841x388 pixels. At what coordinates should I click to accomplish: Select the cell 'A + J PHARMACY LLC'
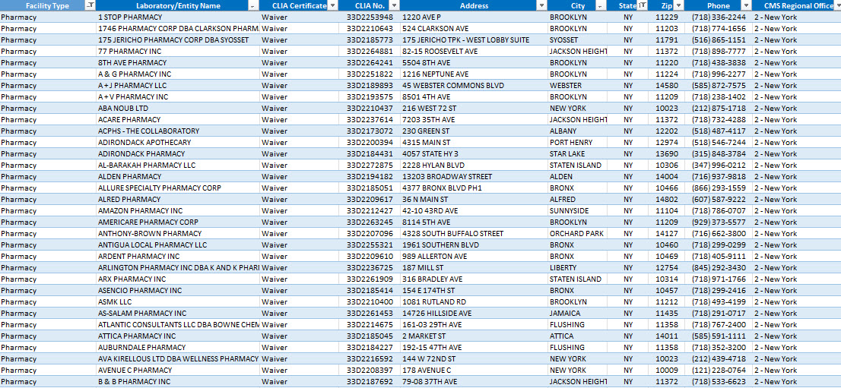coord(178,86)
